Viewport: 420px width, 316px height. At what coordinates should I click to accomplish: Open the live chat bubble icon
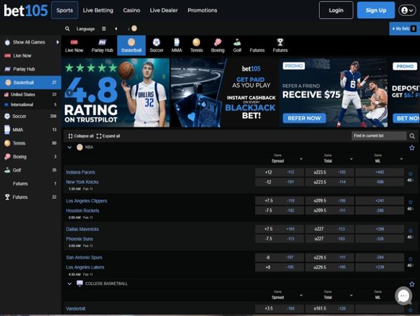403,295
